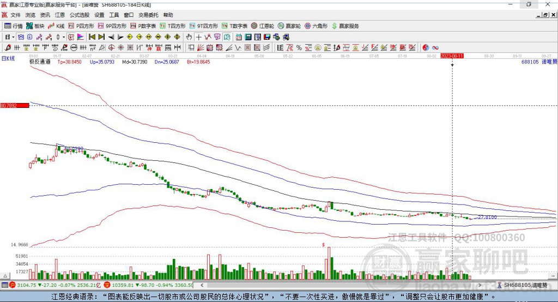Click the crosshair cursor tool
The height and width of the screenshot is (302, 558).
click(x=199, y=37)
